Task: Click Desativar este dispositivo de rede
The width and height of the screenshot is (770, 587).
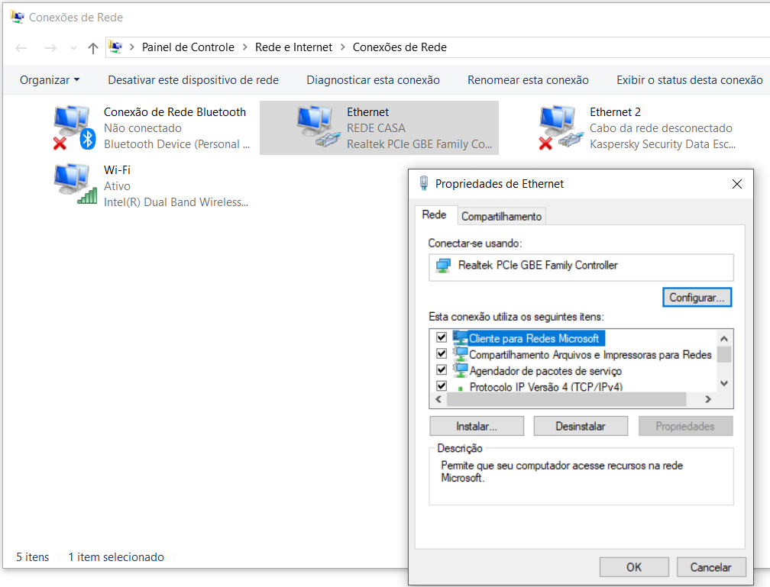Action: [193, 80]
